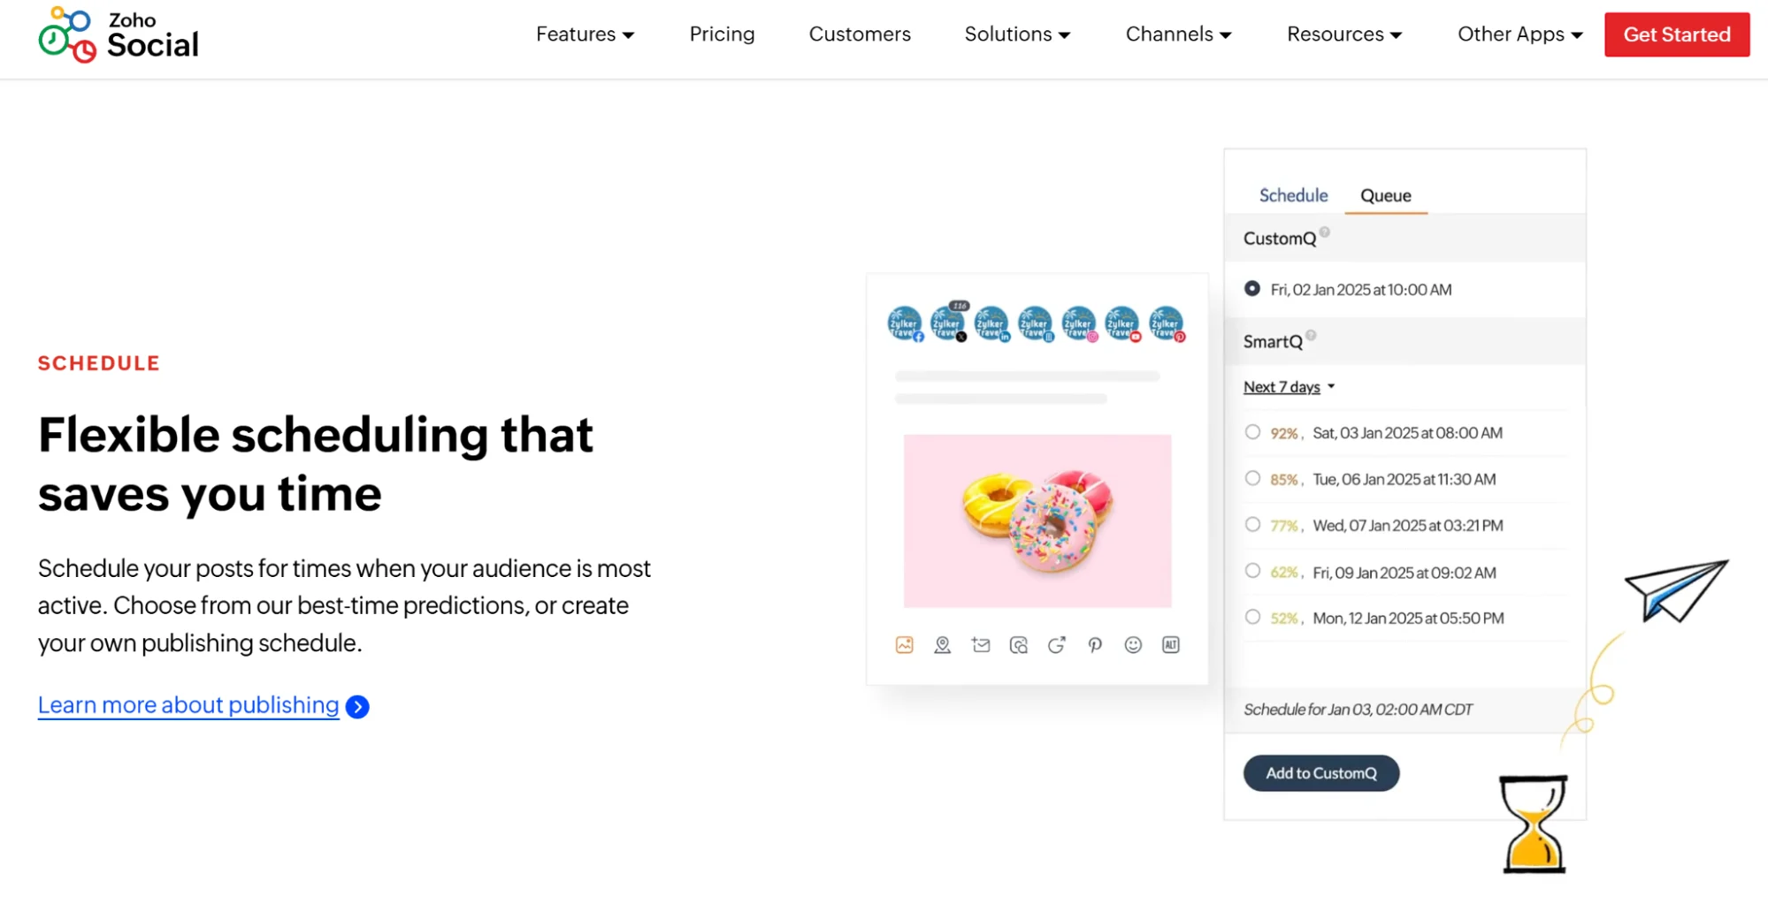Click the image search icon in composer

coord(1019,645)
